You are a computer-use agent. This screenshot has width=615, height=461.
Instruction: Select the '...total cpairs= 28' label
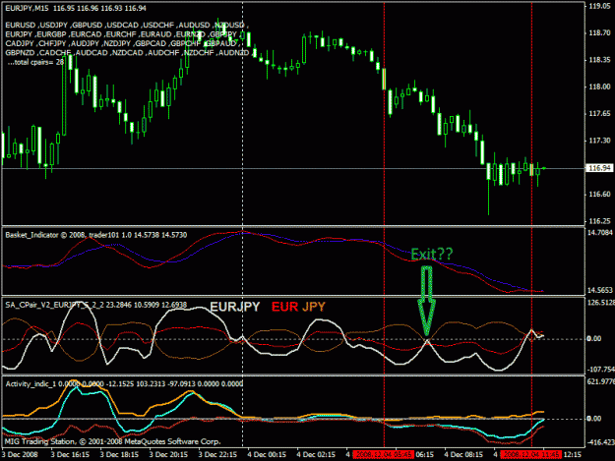click(x=35, y=62)
